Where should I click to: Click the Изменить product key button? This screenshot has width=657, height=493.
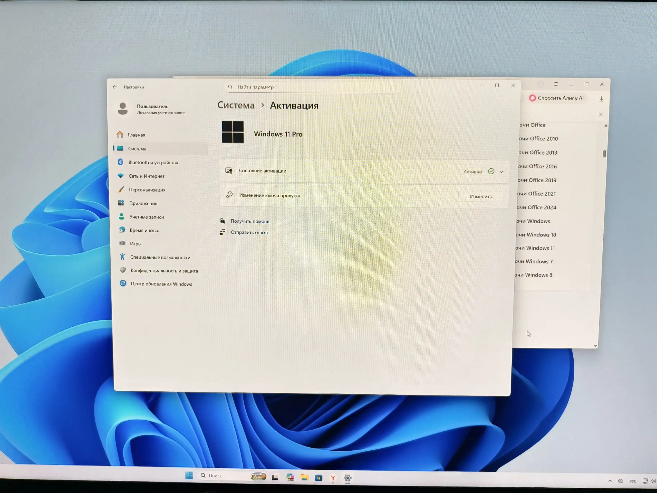click(x=481, y=196)
